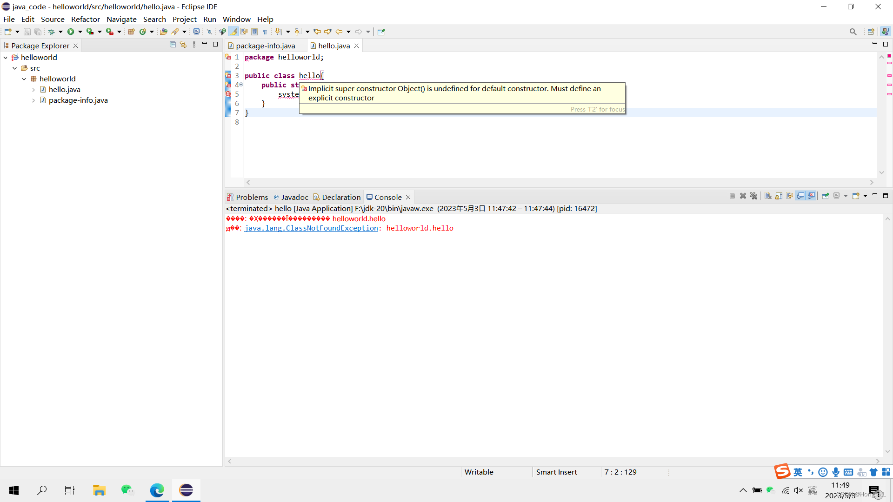The width and height of the screenshot is (893, 502).
Task: Click the Debug bug icon in the toolbar
Action: (x=51, y=32)
